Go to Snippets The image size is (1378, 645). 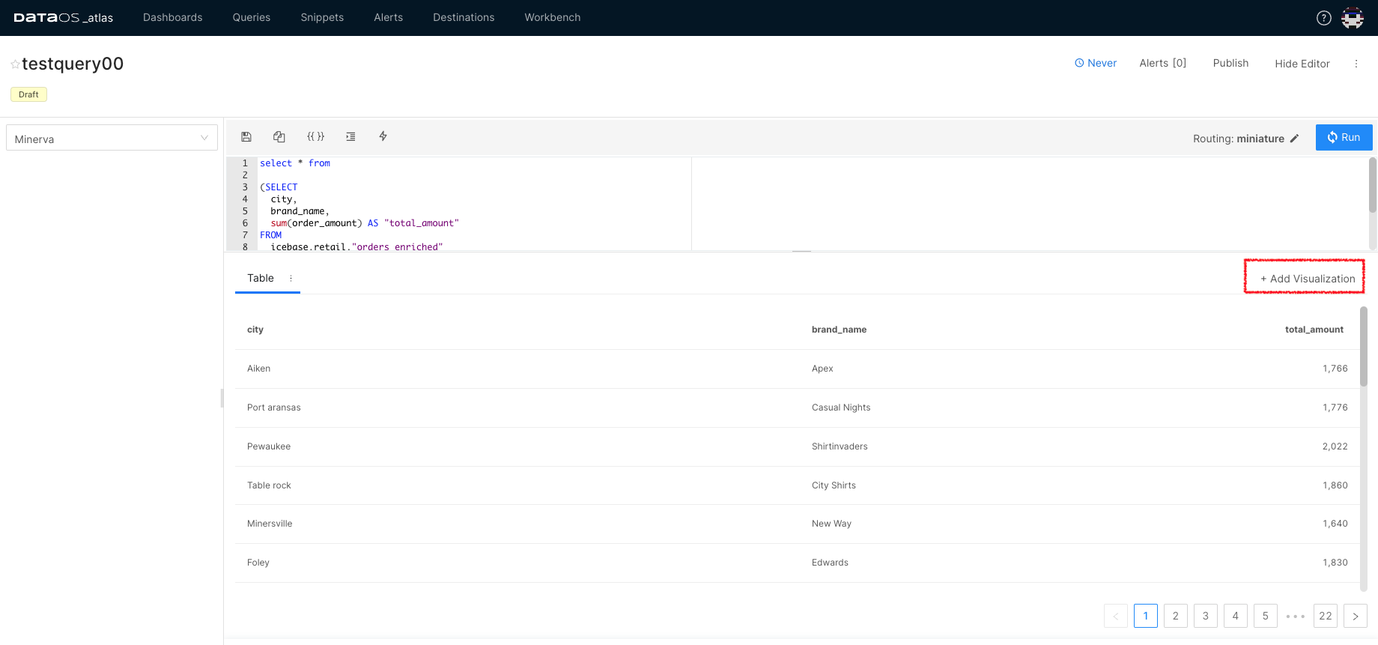pyautogui.click(x=322, y=17)
